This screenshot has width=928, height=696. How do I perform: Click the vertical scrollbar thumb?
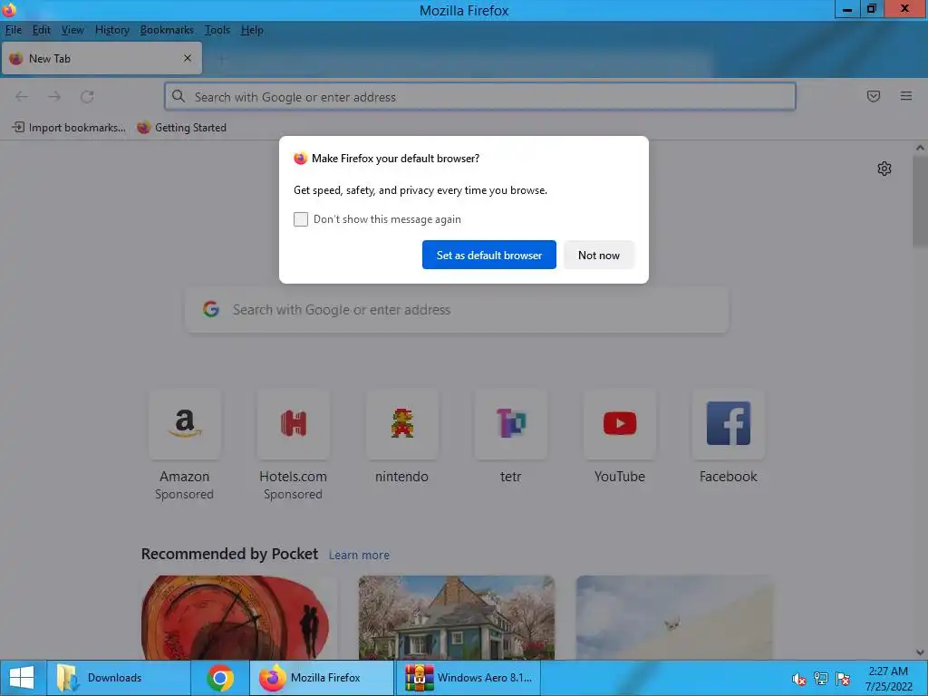(920, 201)
